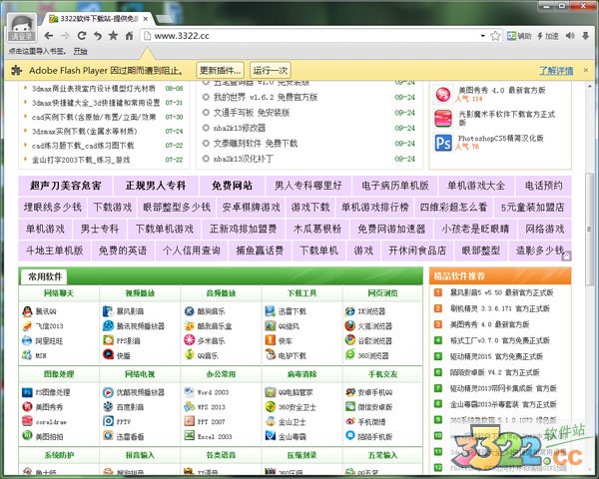This screenshot has width=599, height=479.
Task: Open the 单机游戏大全 link
Action: pos(476,186)
